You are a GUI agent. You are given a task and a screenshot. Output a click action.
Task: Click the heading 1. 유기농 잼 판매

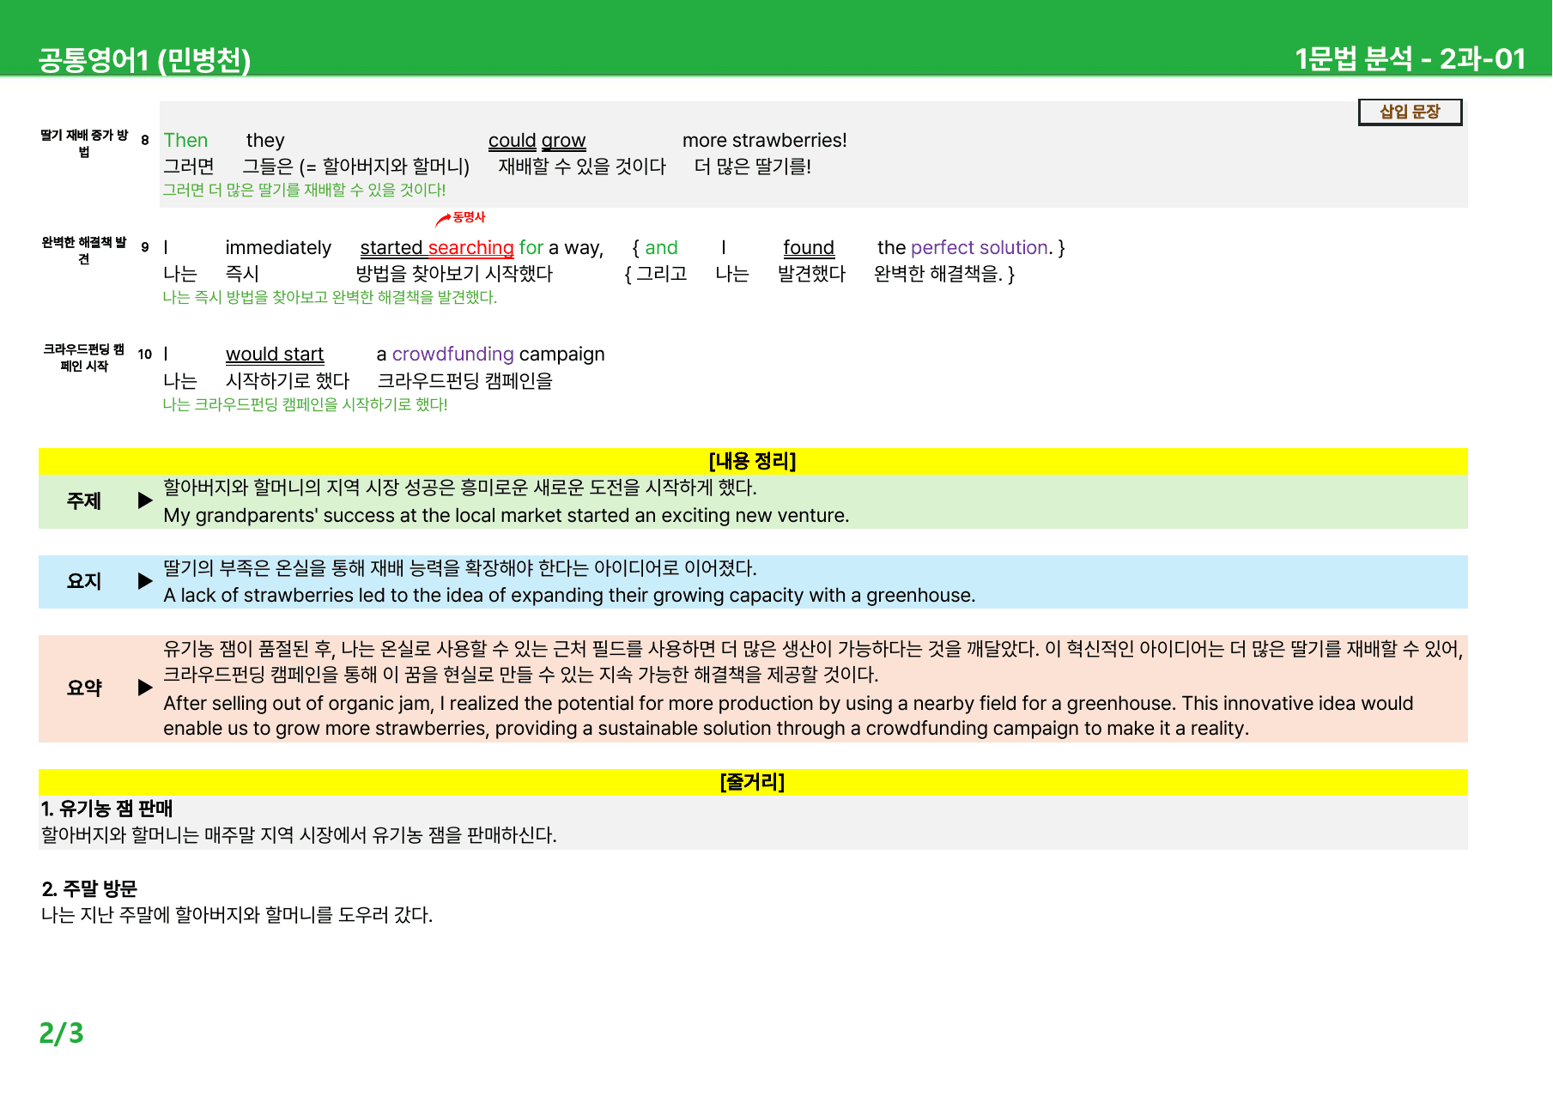pyautogui.click(x=107, y=809)
